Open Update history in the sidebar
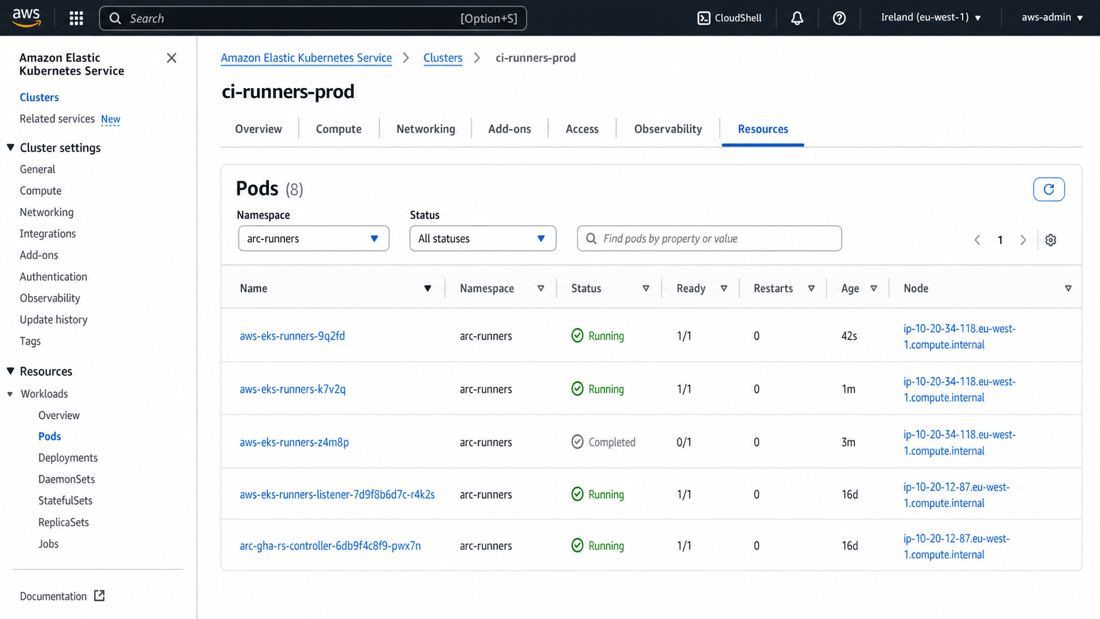The image size is (1100, 619). [53, 320]
